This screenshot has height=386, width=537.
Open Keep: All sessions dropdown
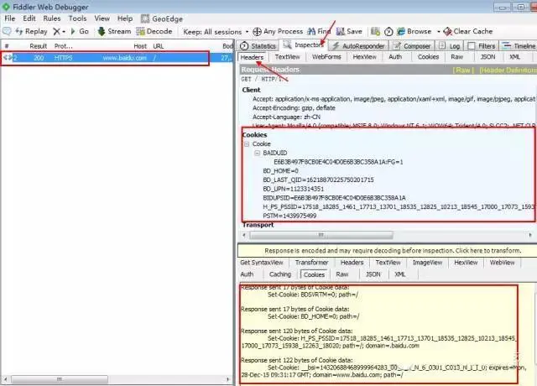pyautogui.click(x=216, y=32)
